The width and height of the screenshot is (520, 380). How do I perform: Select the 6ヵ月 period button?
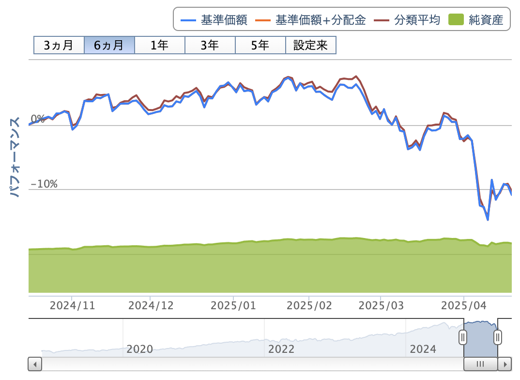coord(109,45)
